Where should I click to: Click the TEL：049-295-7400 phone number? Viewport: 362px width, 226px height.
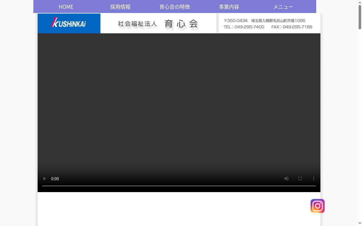click(x=244, y=27)
